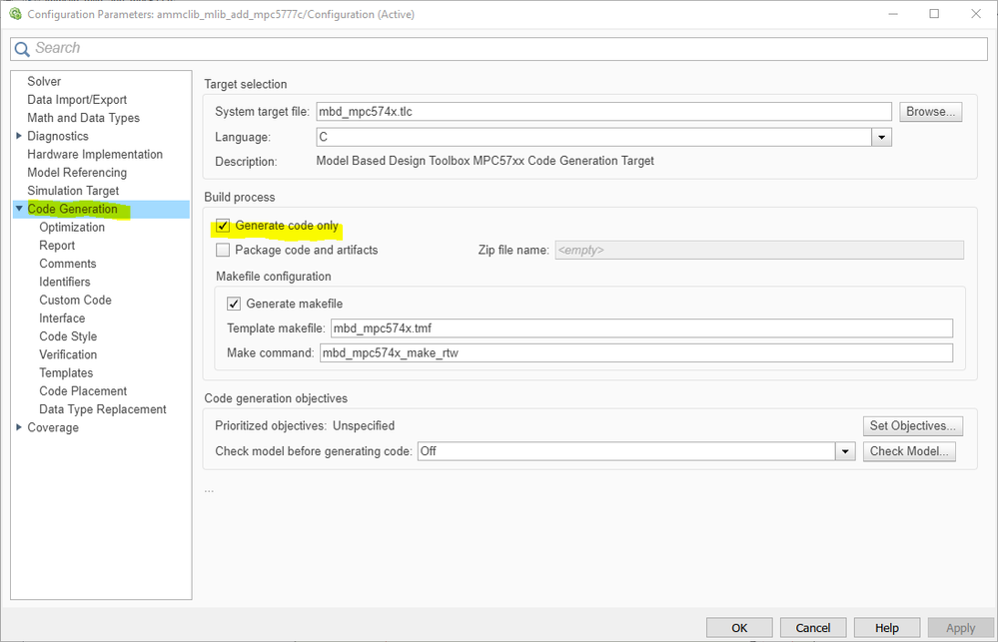The height and width of the screenshot is (642, 998).
Task: Expand the Diagnostics tree node
Action: 18,136
